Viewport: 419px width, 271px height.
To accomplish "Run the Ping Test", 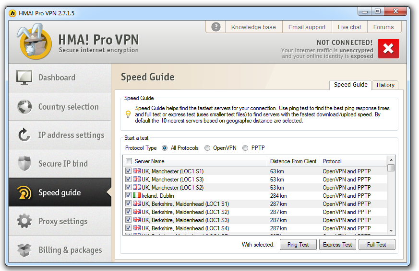I will pyautogui.click(x=298, y=244).
